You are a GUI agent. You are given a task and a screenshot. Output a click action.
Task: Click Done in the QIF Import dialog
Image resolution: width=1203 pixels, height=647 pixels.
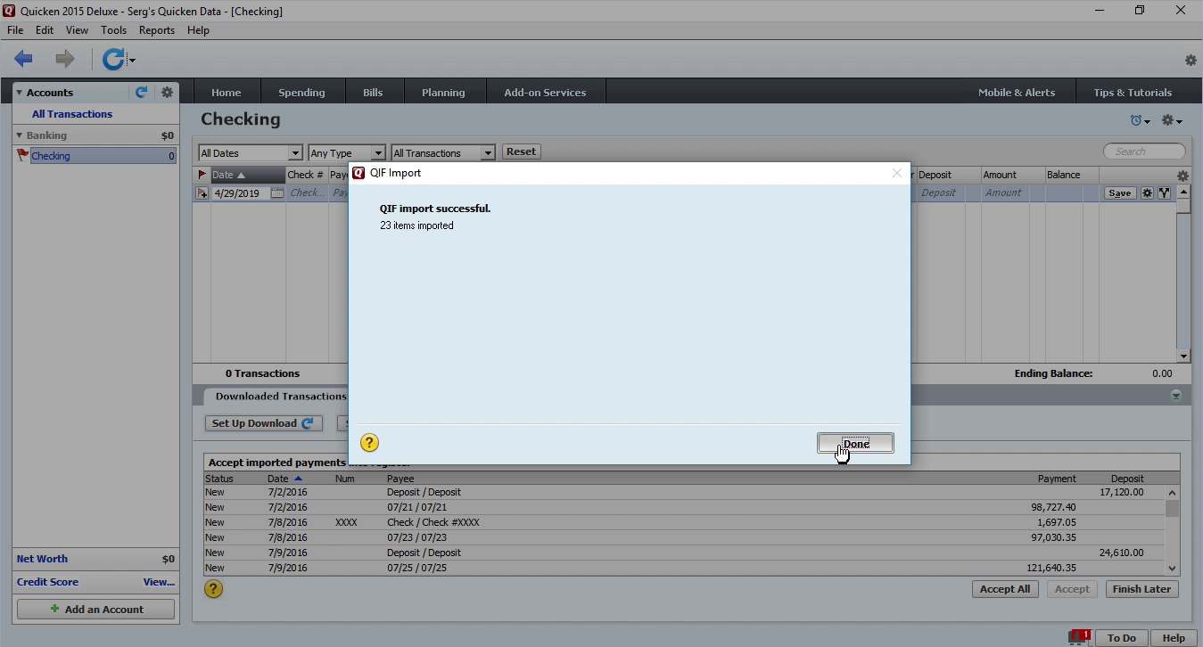click(x=855, y=443)
